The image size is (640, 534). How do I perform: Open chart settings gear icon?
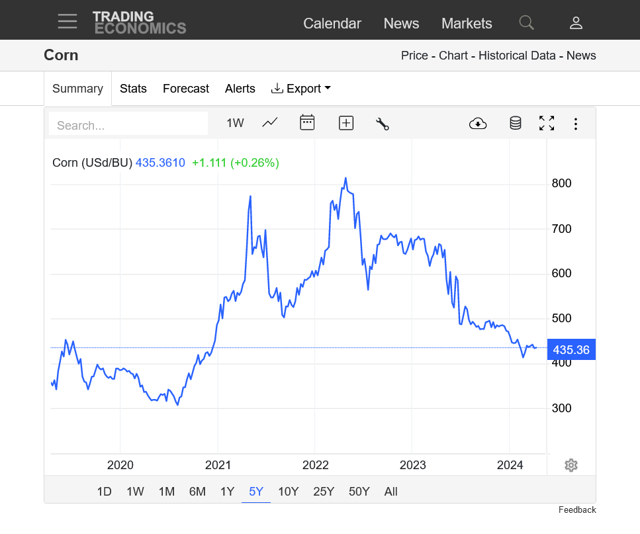[571, 465]
